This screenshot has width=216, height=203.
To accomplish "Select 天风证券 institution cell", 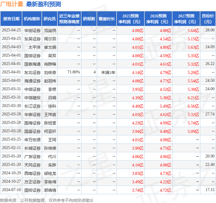I will pos(32,165).
